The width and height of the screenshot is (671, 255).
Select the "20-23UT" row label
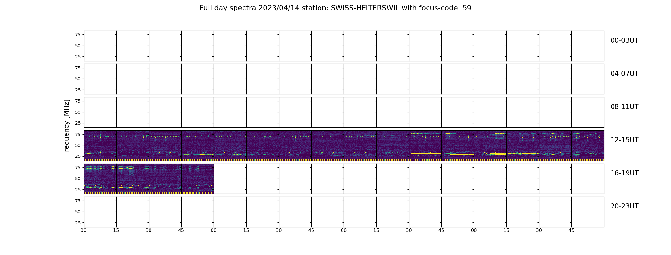[x=624, y=206]
